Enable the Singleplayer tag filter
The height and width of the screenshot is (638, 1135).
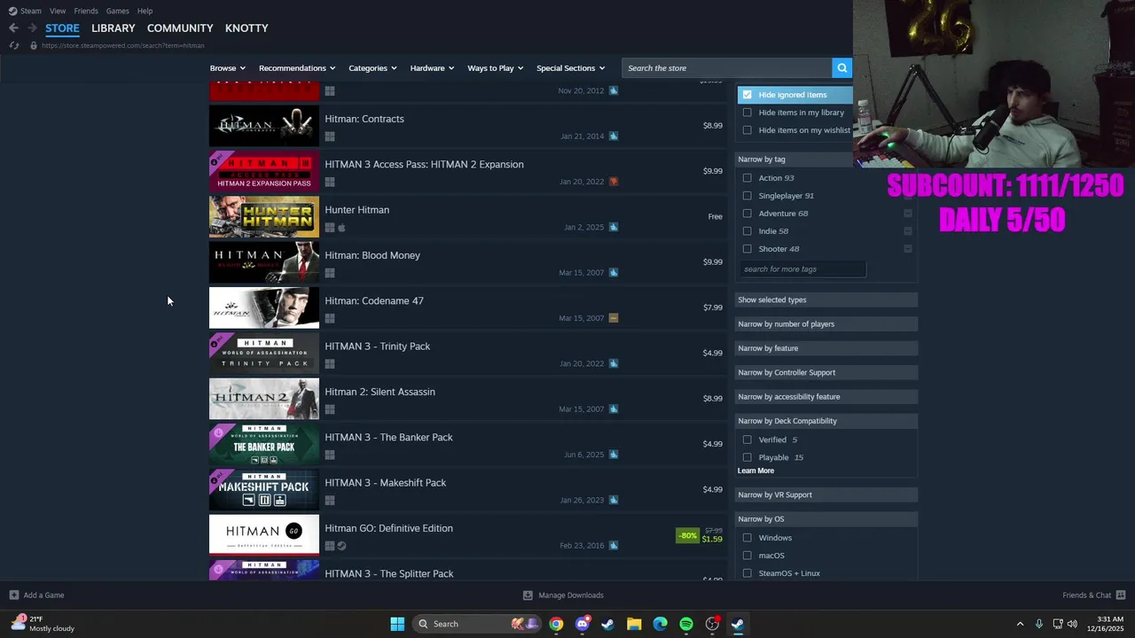[747, 196]
